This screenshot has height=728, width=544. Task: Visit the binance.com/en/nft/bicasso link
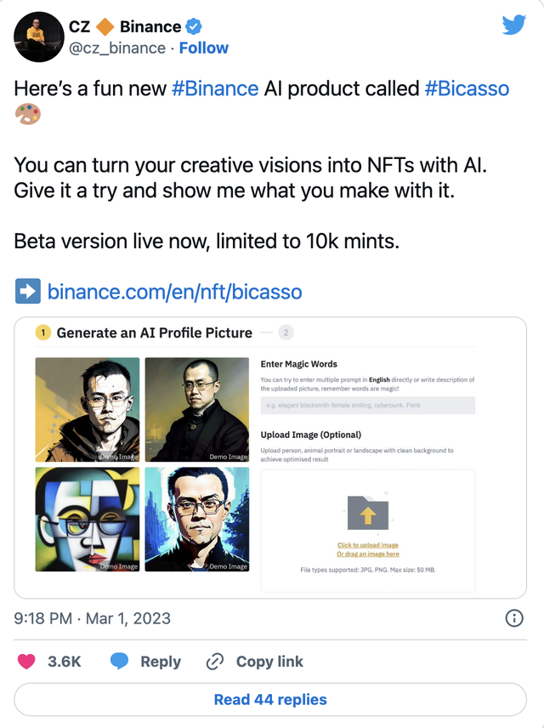pos(174,293)
